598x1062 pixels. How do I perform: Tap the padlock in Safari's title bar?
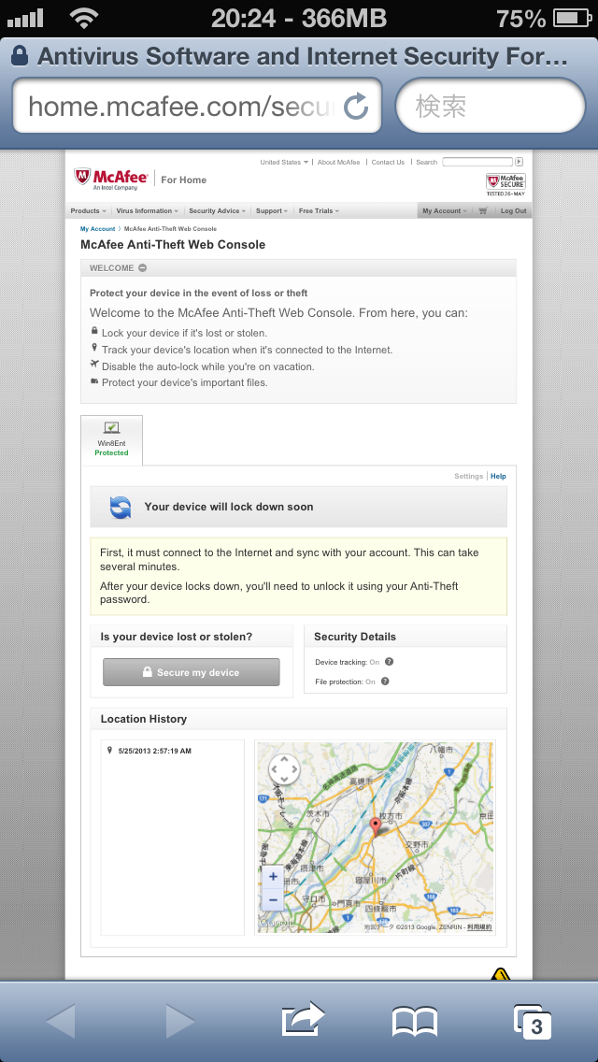pyautogui.click(x=20, y=55)
